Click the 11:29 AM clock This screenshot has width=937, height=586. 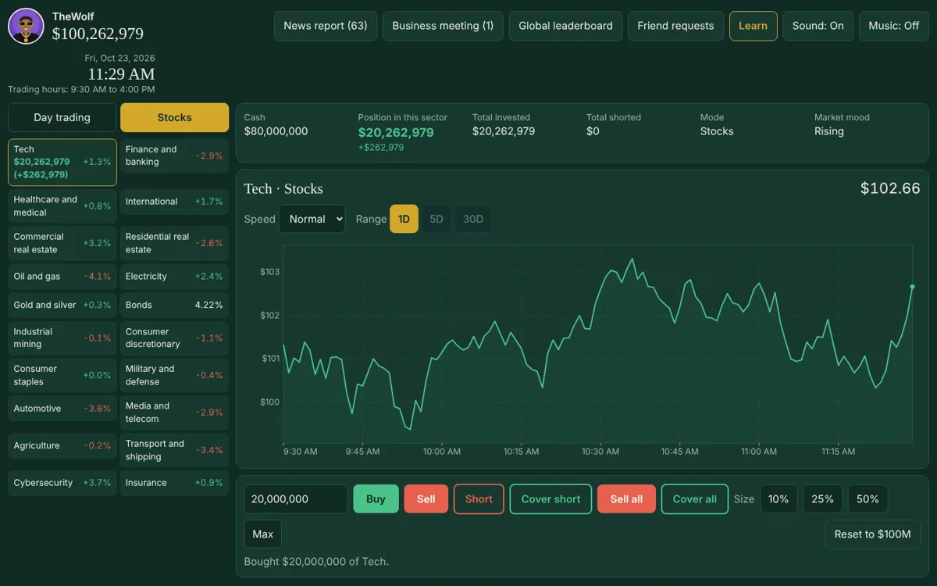click(121, 74)
